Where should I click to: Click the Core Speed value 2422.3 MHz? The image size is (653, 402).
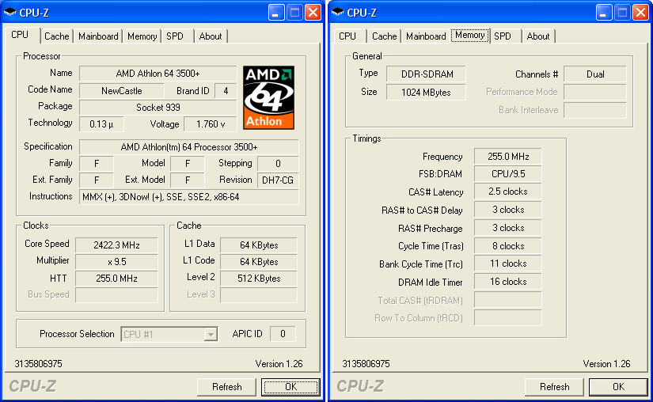pyautogui.click(x=116, y=245)
